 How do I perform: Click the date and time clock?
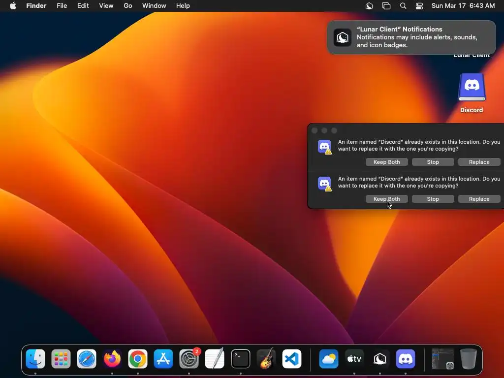tap(463, 6)
